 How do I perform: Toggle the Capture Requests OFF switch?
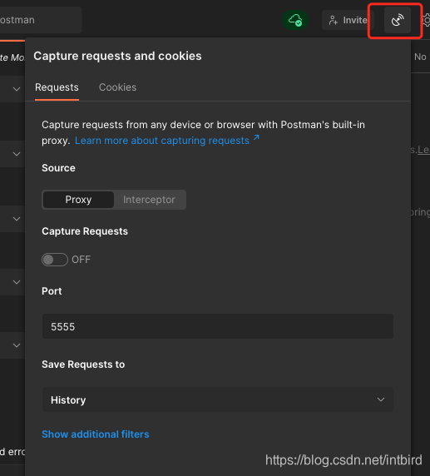point(55,260)
